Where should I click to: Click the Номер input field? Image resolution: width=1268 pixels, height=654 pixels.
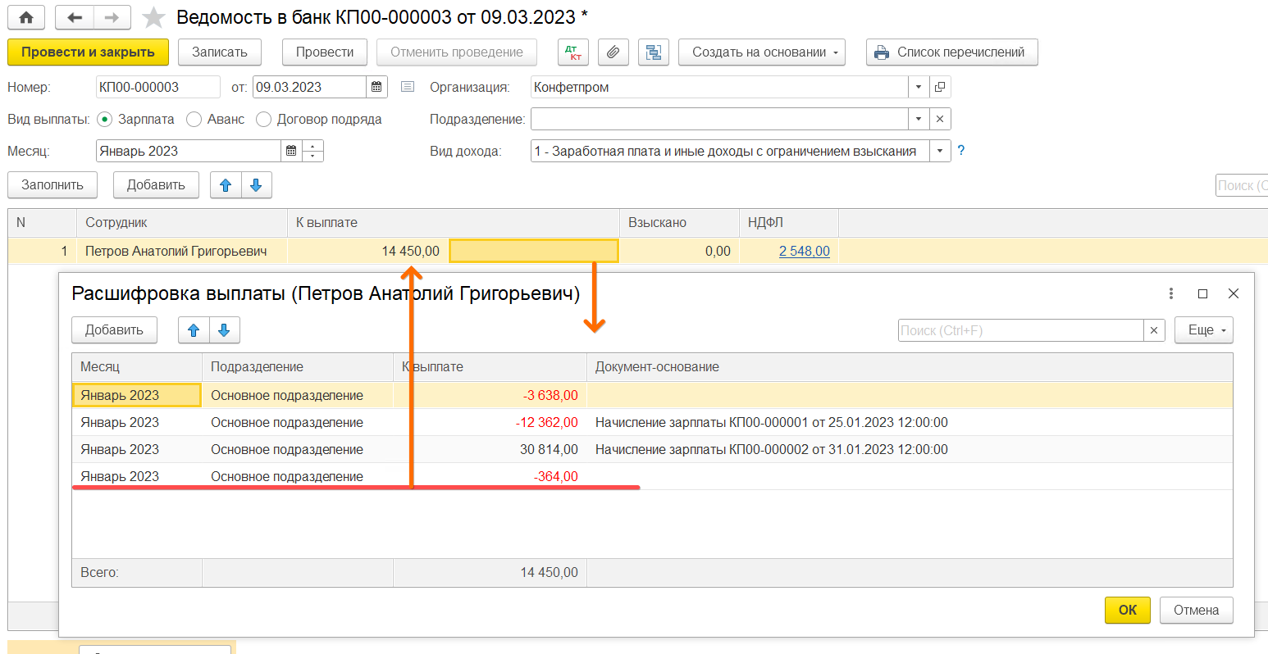(x=157, y=87)
